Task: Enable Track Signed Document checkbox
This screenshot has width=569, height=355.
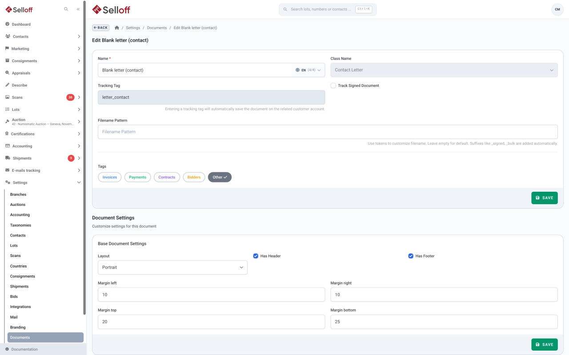Action: tap(333, 86)
